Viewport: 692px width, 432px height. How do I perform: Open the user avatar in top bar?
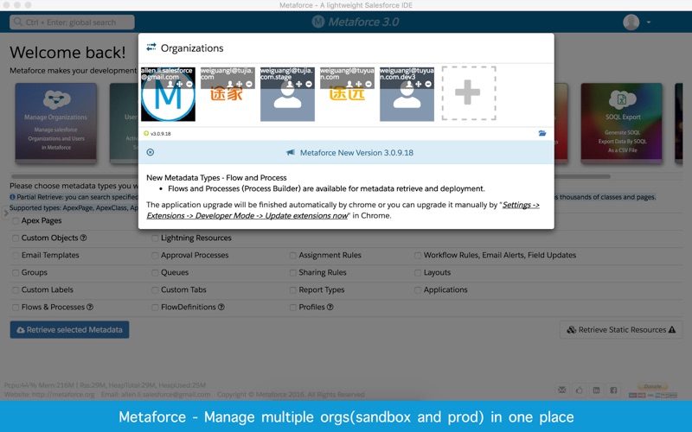click(x=631, y=22)
